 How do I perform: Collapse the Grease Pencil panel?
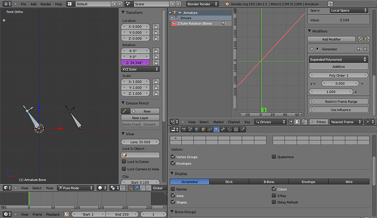[x=123, y=103]
